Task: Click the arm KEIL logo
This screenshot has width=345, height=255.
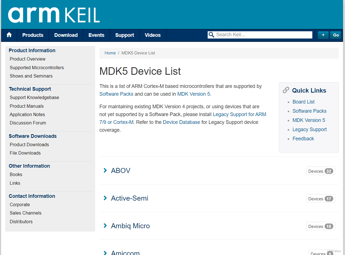Action: 54,15
